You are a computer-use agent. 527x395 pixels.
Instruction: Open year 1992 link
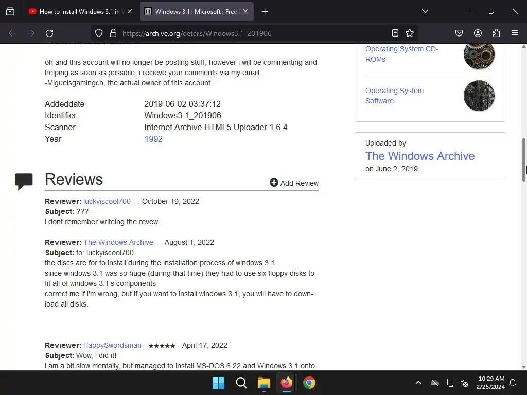click(153, 139)
